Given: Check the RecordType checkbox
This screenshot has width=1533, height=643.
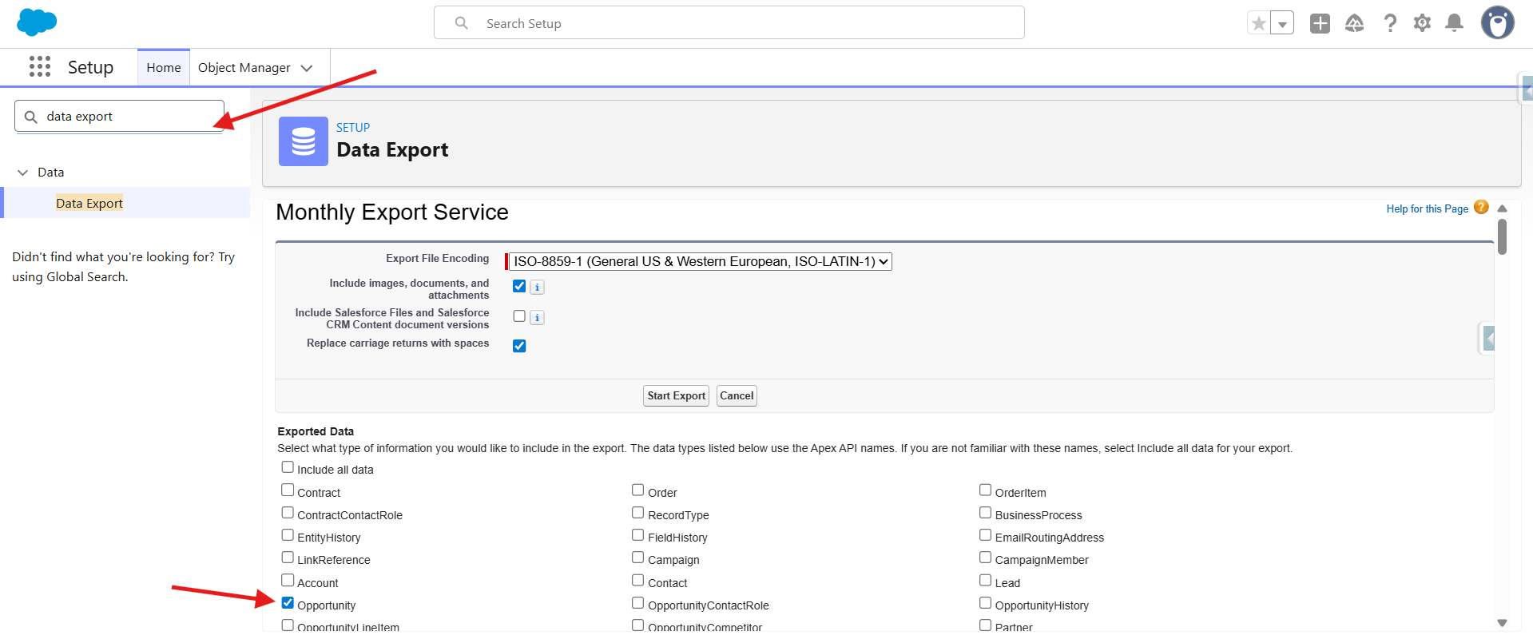Looking at the screenshot, I should coord(638,513).
